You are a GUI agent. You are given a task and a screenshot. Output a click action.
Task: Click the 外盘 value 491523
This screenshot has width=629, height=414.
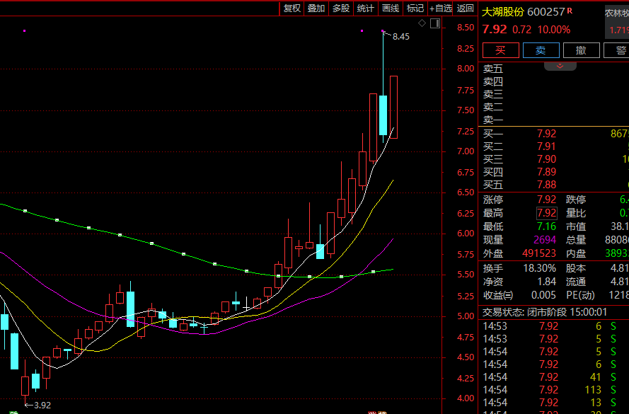pos(539,253)
